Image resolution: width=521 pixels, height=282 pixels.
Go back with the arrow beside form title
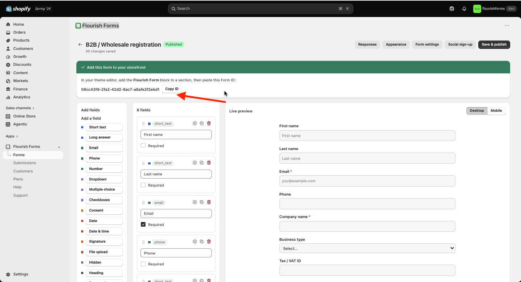tap(80, 44)
